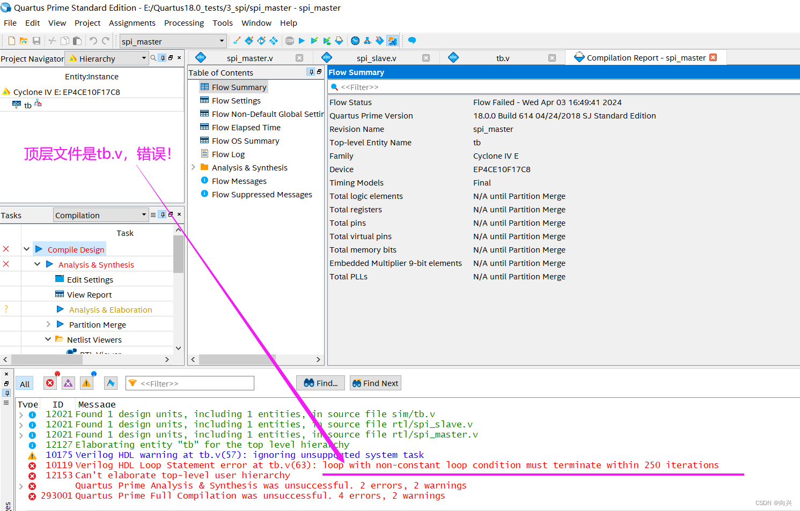Screen dimensions: 800x511
Task: Toggle pin on Project Navigator panel
Action: (x=163, y=58)
